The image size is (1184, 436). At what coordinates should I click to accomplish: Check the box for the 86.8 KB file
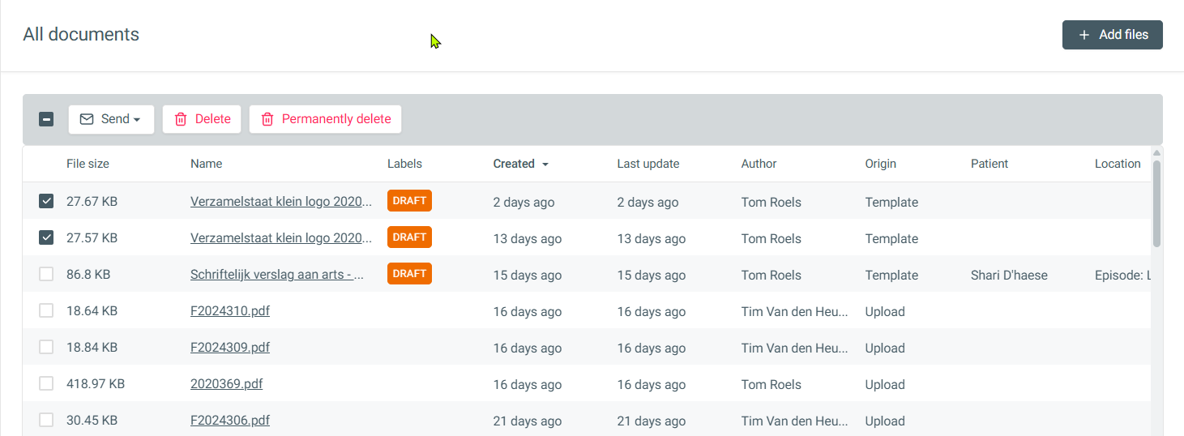pos(47,275)
